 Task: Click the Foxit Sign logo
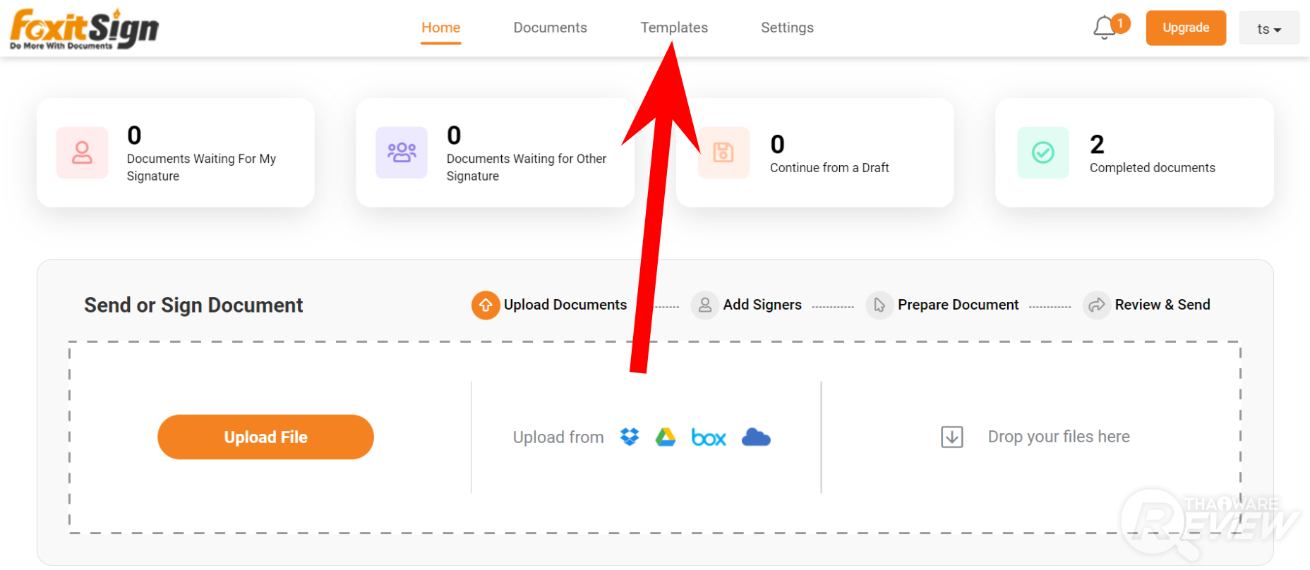[85, 29]
